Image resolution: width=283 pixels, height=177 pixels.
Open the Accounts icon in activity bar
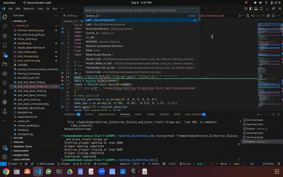click(5, 148)
